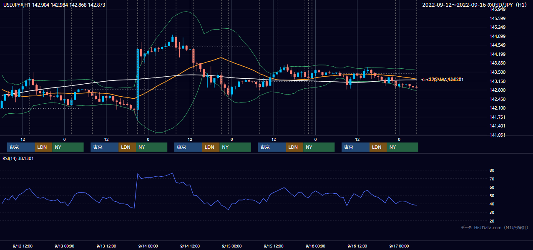Click the USDJPY#,H1 price header text
The image size is (533, 250).
[53, 5]
